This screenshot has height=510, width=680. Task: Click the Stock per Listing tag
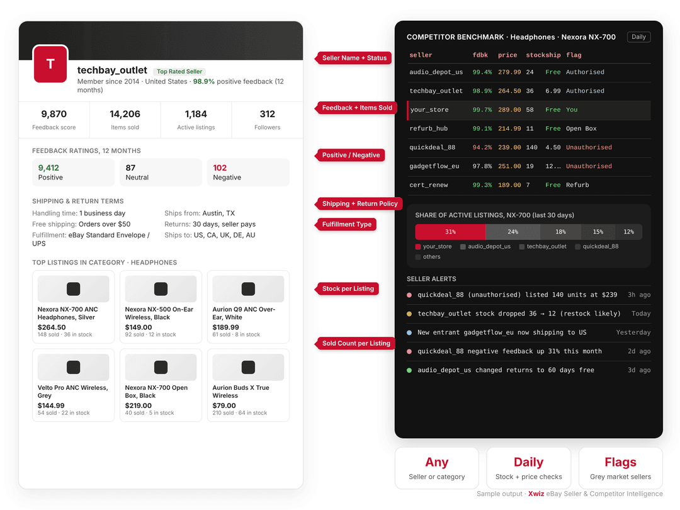click(347, 288)
